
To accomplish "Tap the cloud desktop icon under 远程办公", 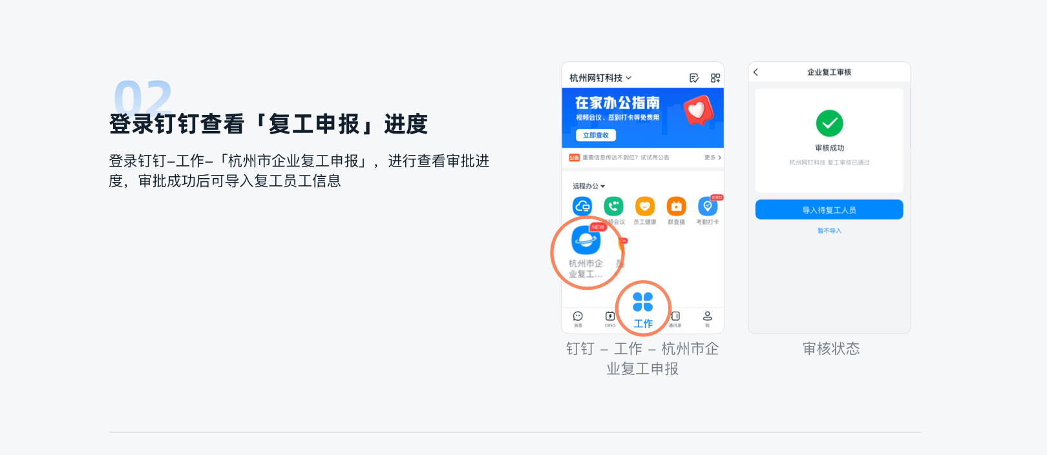I will tap(582, 207).
